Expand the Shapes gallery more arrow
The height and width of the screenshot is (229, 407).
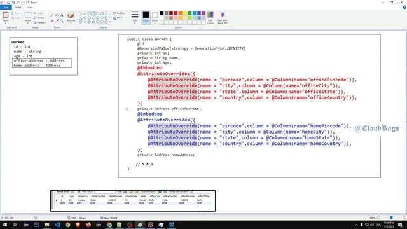(x=110, y=22)
